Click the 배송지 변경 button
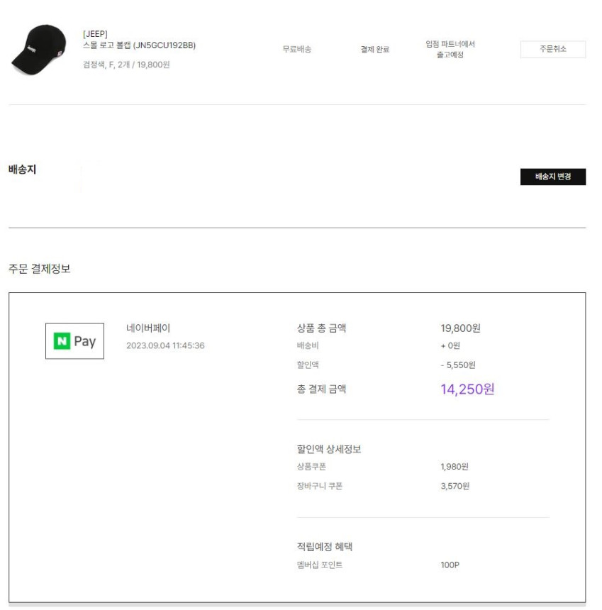This screenshot has height=610, width=602. (552, 177)
